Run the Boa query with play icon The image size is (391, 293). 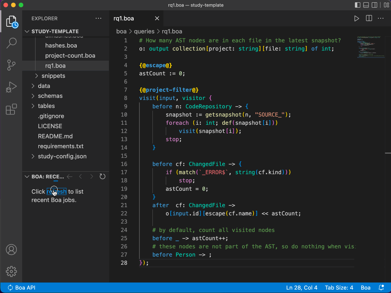[x=357, y=18]
